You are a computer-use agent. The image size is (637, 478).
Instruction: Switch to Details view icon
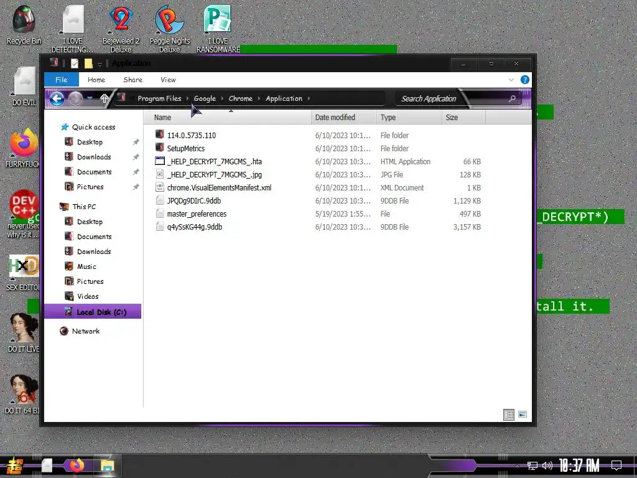coord(509,415)
